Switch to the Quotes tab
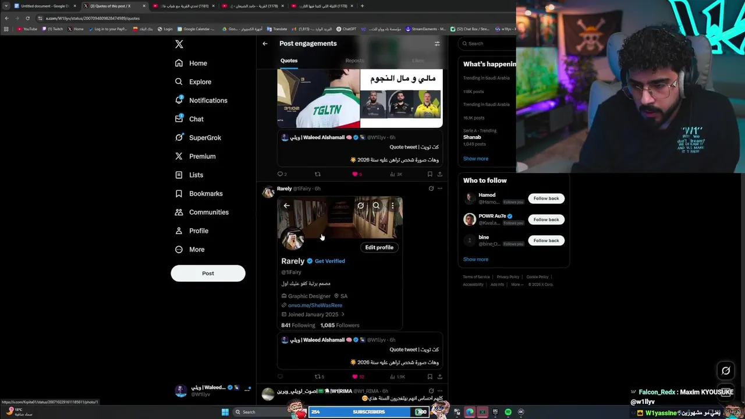Viewport: 745px width, 419px height. click(x=289, y=61)
